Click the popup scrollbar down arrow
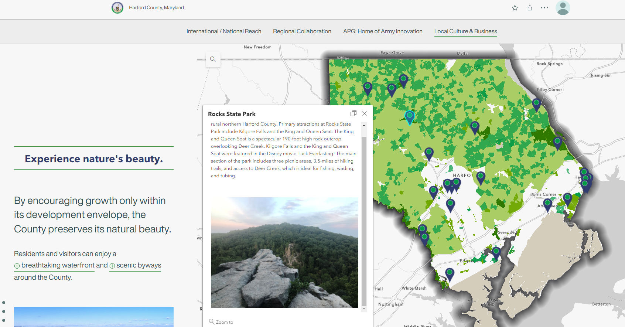 pos(364,309)
